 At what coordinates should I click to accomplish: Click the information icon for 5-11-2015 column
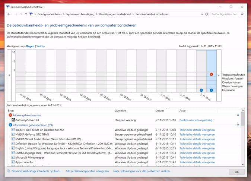pyautogui.click(x=201, y=90)
